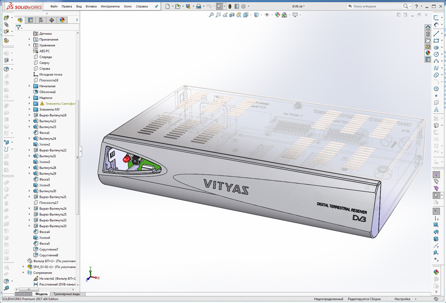Click the Save icon
This screenshot has height=303, width=446.
pyautogui.click(x=188, y=6)
